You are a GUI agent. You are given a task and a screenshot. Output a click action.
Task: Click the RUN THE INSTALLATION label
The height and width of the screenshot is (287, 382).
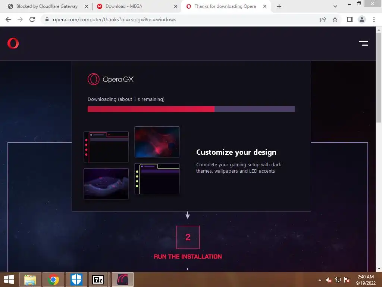click(188, 256)
